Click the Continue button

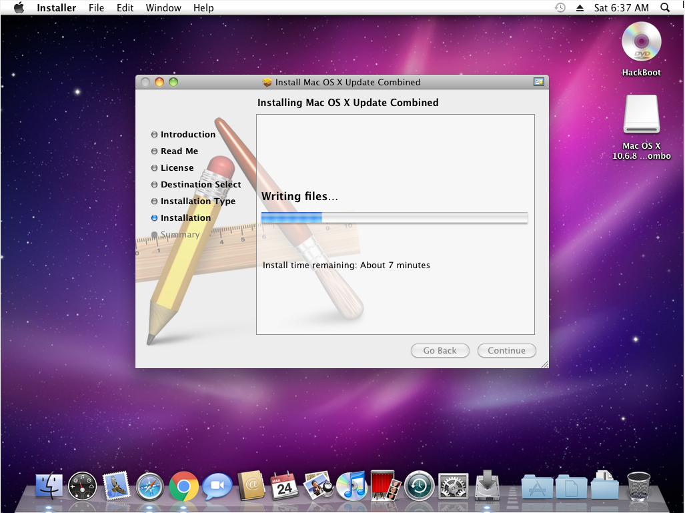(507, 350)
